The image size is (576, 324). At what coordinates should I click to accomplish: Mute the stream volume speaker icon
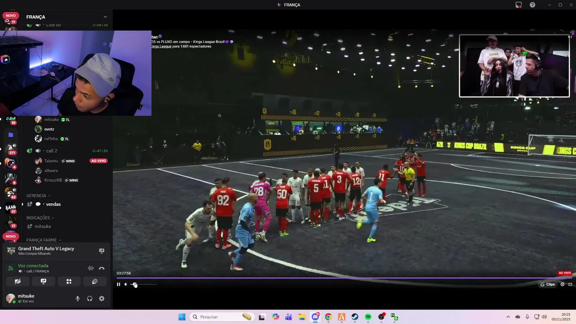coord(126,284)
